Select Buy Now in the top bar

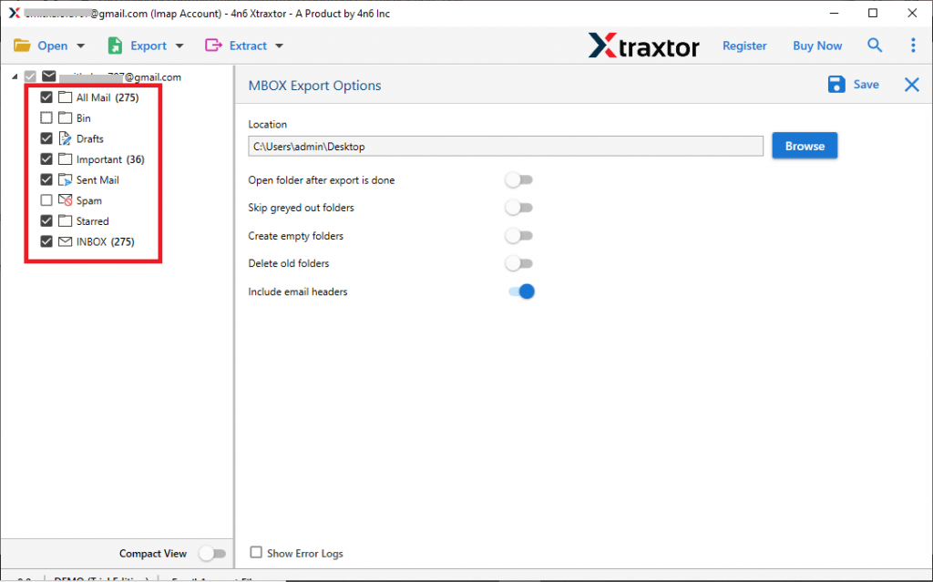(x=816, y=45)
